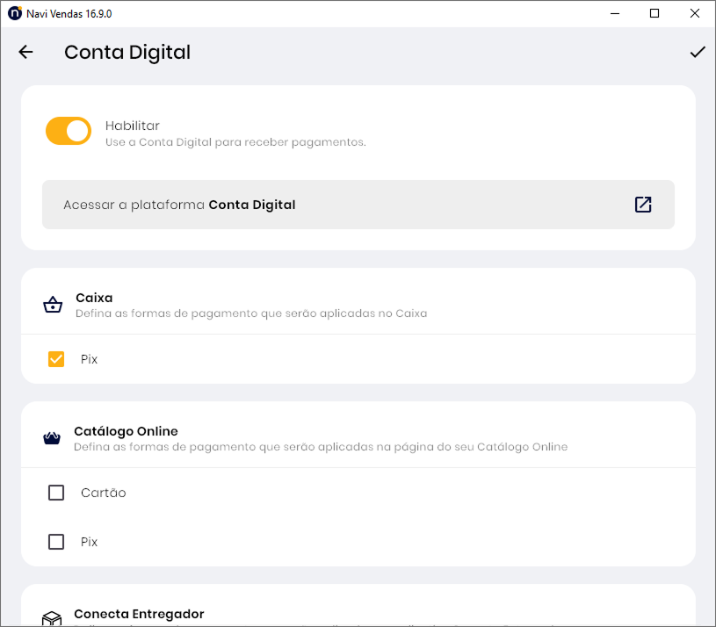Click the Navi Vendas app logo
716x627 pixels.
[x=14, y=13]
